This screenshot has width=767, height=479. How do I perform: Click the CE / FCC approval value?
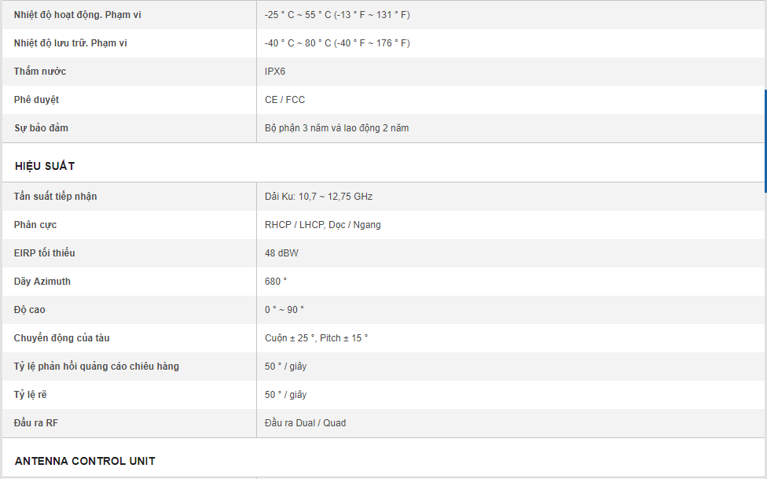point(284,100)
